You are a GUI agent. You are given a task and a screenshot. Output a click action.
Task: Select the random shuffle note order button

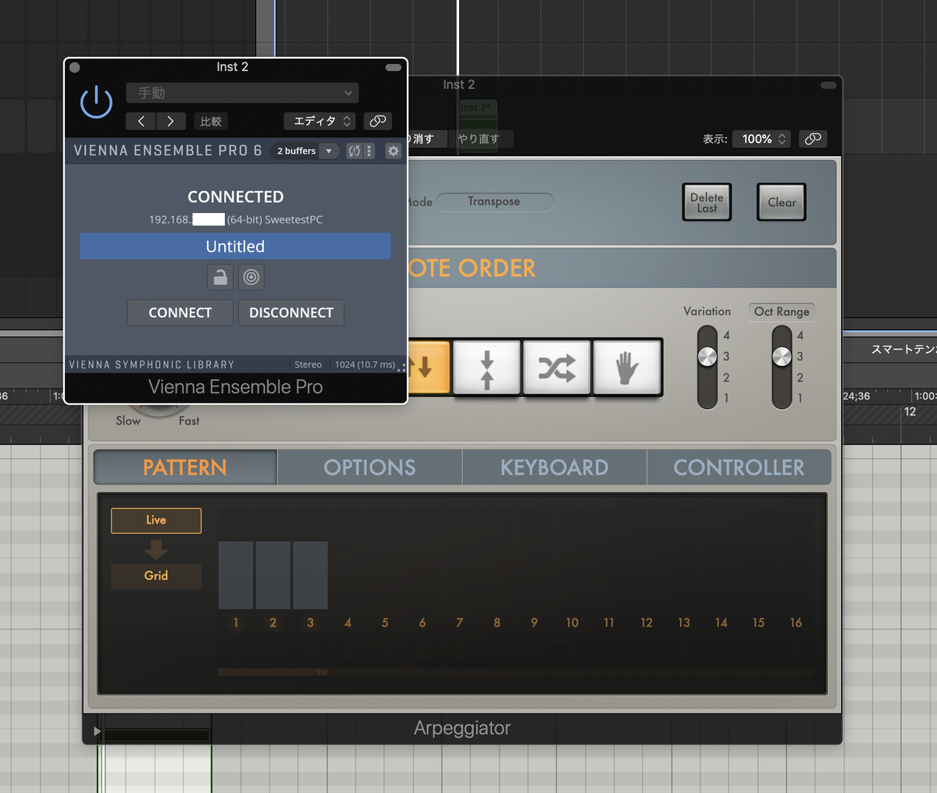[x=556, y=367]
